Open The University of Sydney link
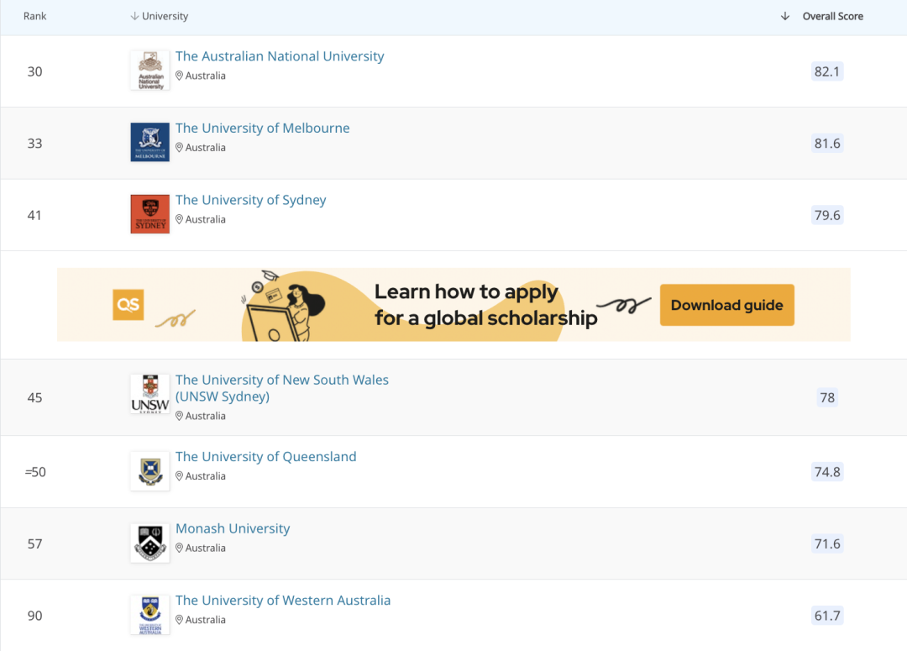This screenshot has width=907, height=651. 250,200
